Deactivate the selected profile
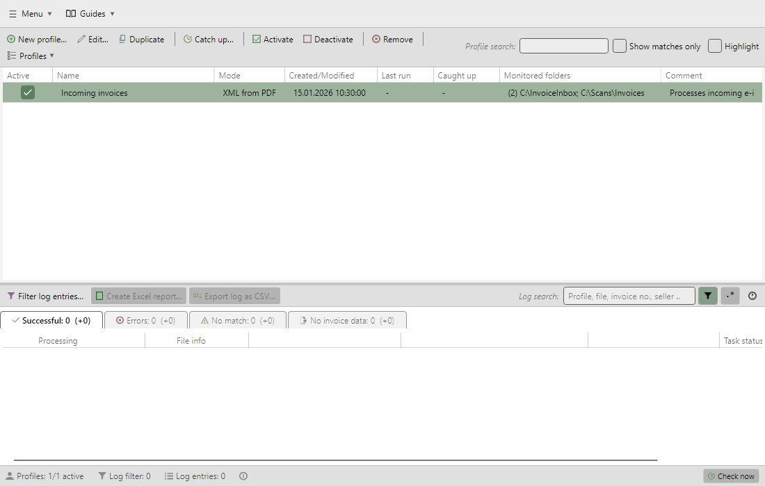The image size is (765, 486). pyautogui.click(x=328, y=40)
